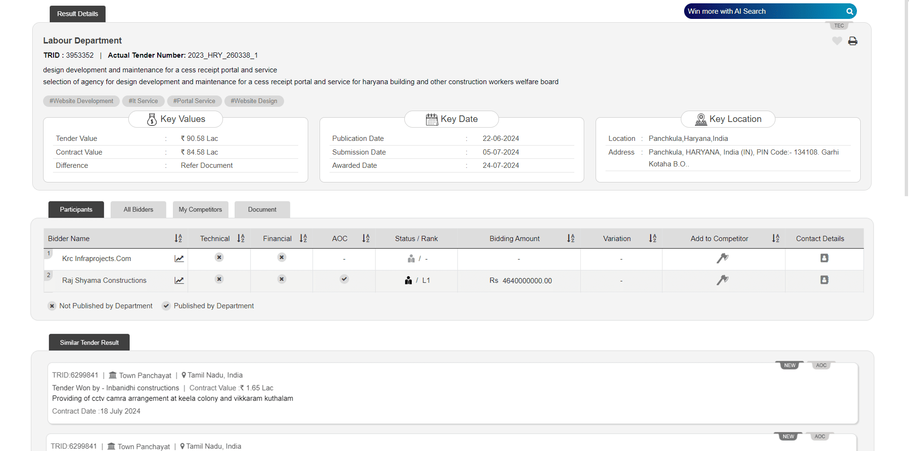
Task: Open the My Competitors tab
Action: [x=200, y=209]
